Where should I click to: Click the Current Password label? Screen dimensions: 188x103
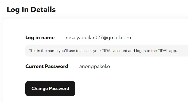click(x=47, y=66)
